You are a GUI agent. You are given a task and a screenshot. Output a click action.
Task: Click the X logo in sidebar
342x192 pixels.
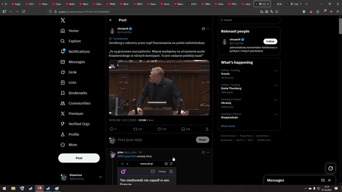click(x=63, y=20)
